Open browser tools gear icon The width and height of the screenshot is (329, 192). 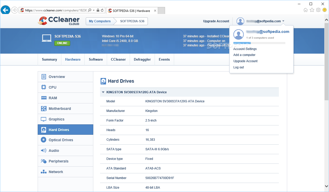(x=318, y=10)
